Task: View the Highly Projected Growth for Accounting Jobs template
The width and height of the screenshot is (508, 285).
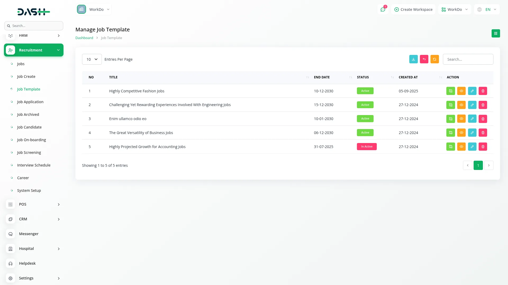Action: pos(461,147)
